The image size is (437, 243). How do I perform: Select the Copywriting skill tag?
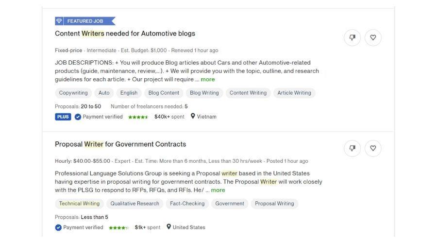click(x=73, y=93)
